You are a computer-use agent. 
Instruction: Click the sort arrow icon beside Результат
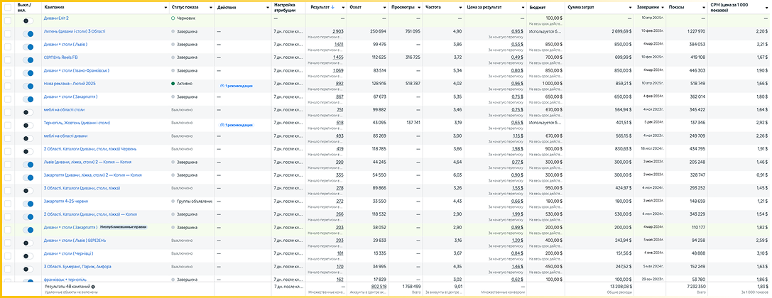pos(333,7)
